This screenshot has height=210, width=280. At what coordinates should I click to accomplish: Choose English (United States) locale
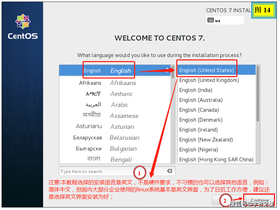[217, 70]
